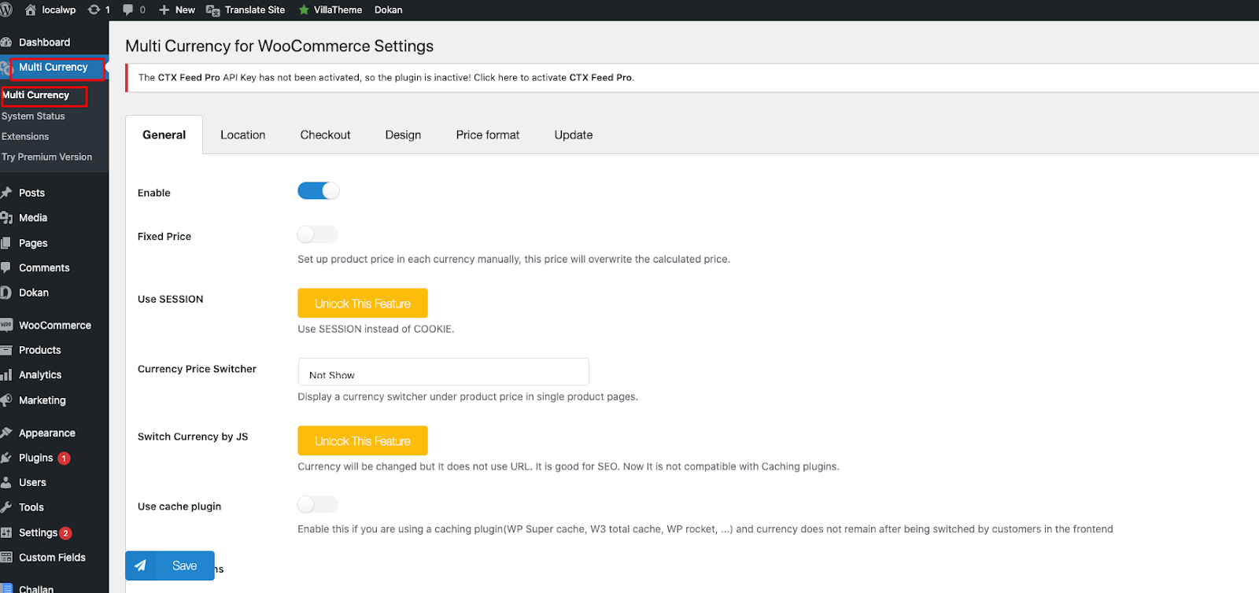Open the Translate Site icon
Image resolution: width=1259 pixels, height=593 pixels.
[x=212, y=10]
